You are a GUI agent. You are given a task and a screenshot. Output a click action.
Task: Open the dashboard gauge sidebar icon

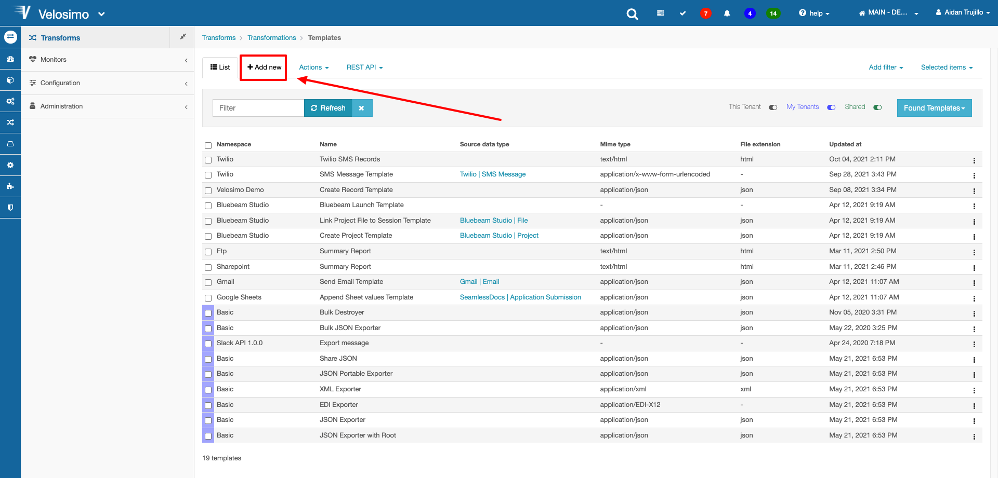(10, 59)
